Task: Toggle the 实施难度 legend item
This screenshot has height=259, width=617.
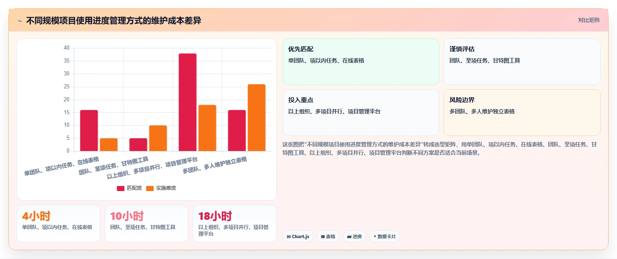Action: (161, 188)
